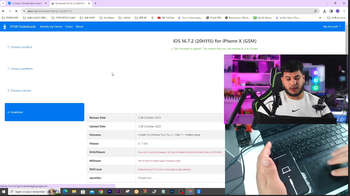The image size is (350, 196).
Task: Click the address bar URL field
Action: pyautogui.click(x=170, y=11)
